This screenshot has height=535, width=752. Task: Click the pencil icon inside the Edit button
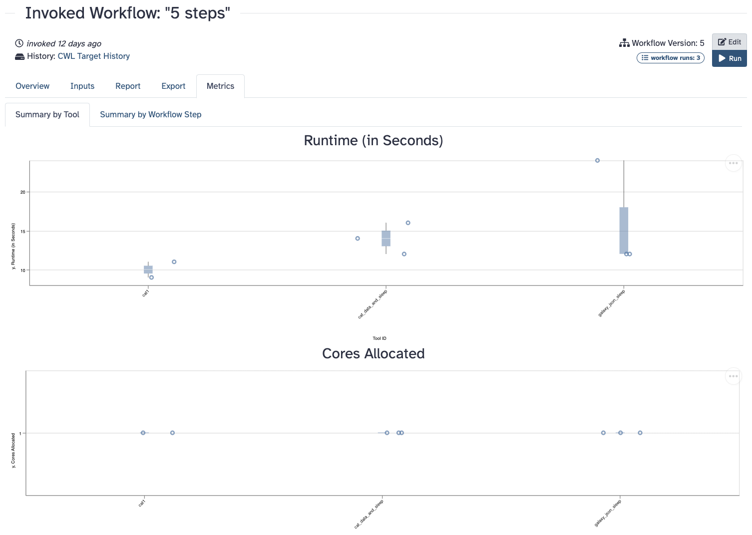pos(721,41)
